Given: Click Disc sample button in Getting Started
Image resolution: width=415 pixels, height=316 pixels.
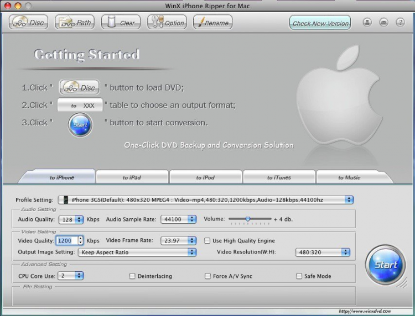Looking at the screenshot, I should [x=79, y=87].
